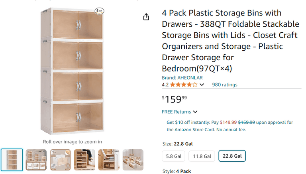
Task: Click the share icon beside product image
Action: click(146, 17)
